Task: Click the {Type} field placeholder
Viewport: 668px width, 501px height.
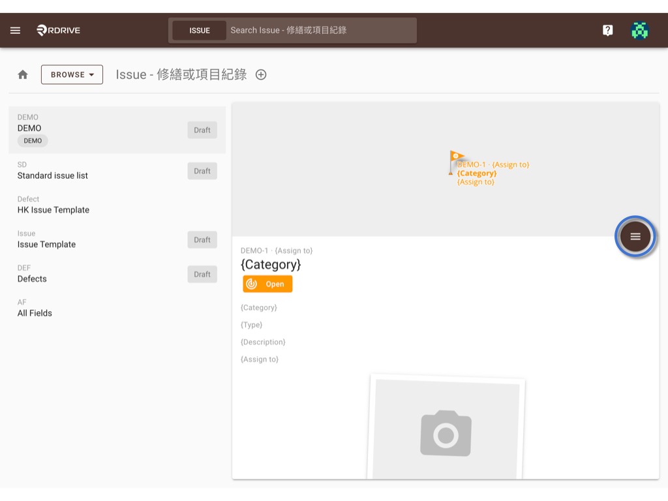Action: (x=251, y=325)
